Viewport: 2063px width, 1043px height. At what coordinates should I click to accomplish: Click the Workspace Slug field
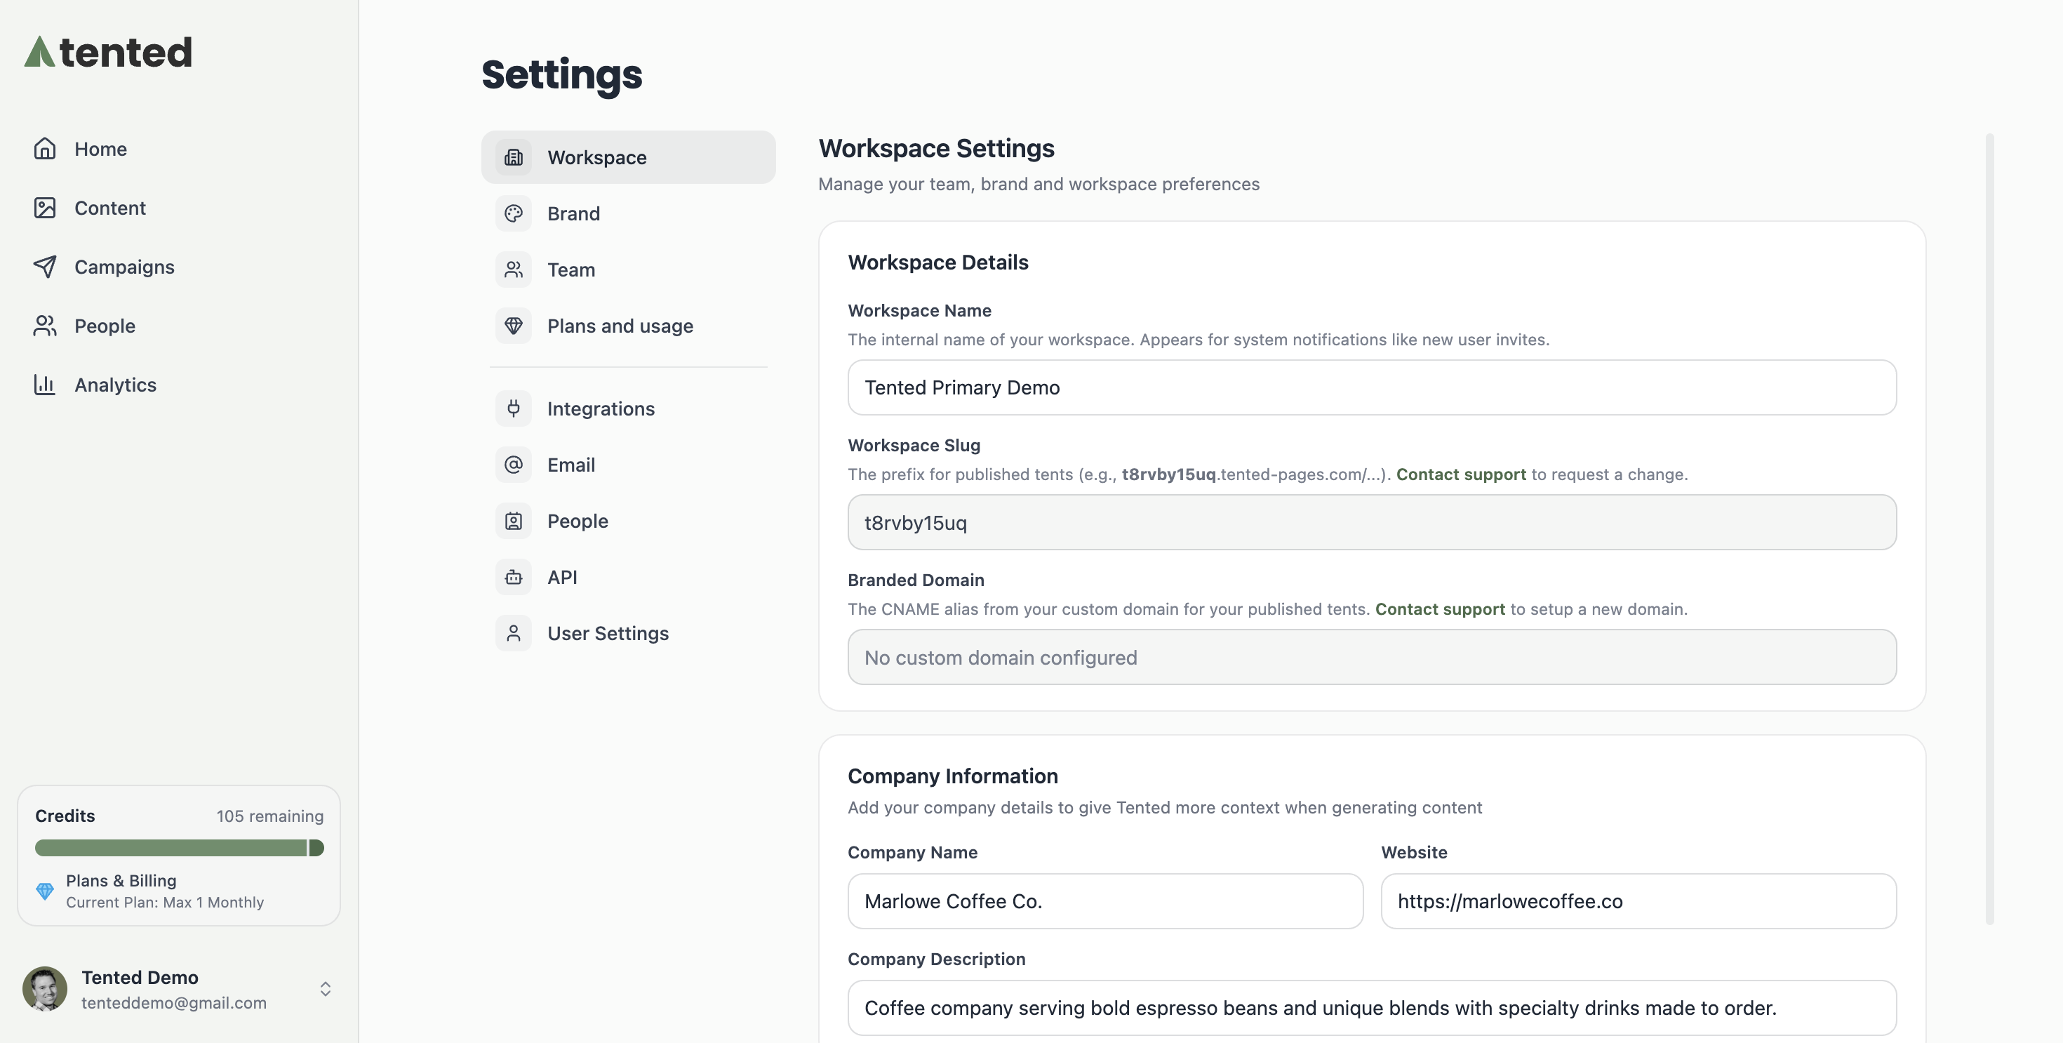[1372, 522]
